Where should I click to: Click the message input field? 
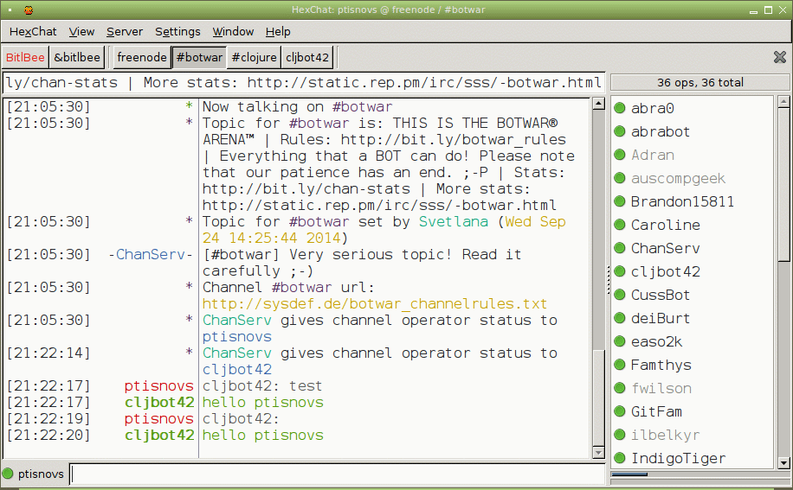(338, 474)
